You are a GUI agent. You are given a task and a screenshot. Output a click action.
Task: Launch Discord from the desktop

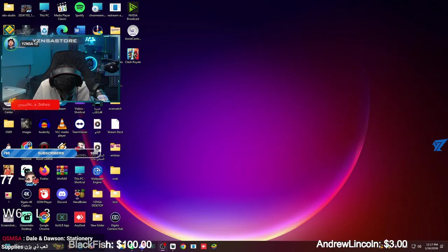pos(62,196)
